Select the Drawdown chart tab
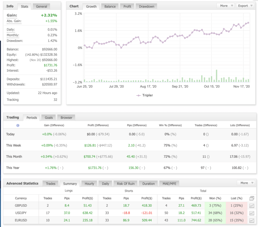 click(147, 6)
